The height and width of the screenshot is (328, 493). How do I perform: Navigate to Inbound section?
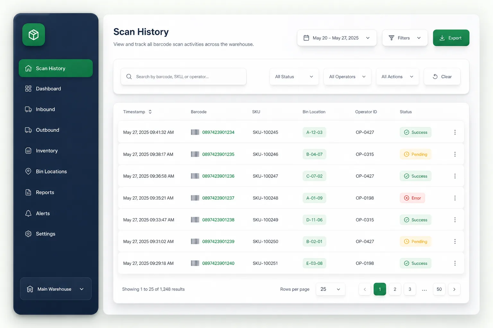pos(56,110)
